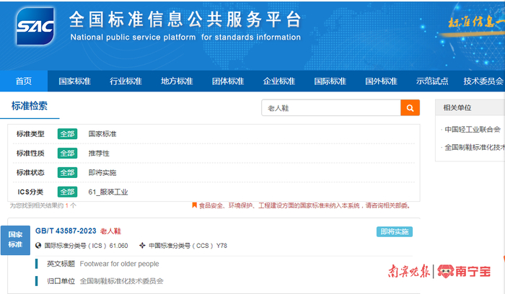This screenshot has width=505, height=294.
Task: Click the SAC logo
Action: [35, 27]
